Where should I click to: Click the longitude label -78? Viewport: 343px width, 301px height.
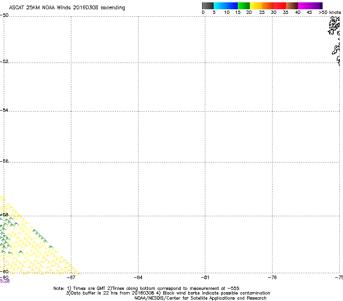(272, 277)
